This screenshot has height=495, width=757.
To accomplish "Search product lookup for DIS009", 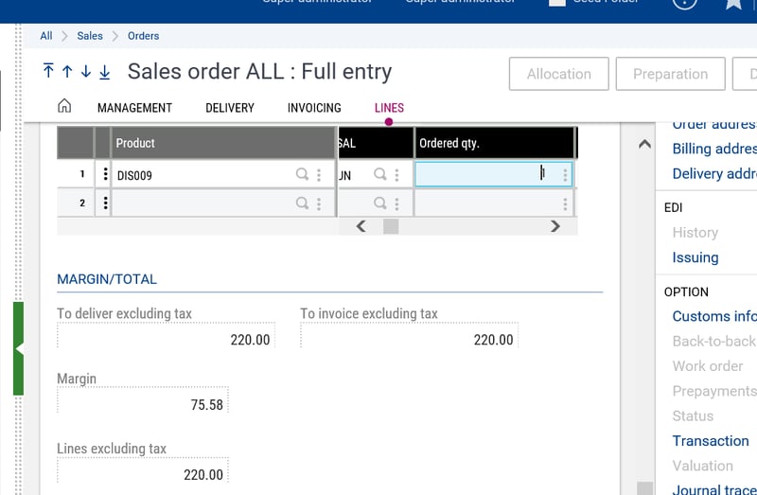I will pos(303,174).
